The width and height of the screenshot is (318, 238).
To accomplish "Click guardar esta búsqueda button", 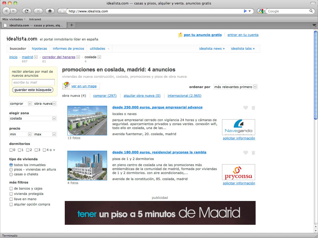I will tap(33, 90).
